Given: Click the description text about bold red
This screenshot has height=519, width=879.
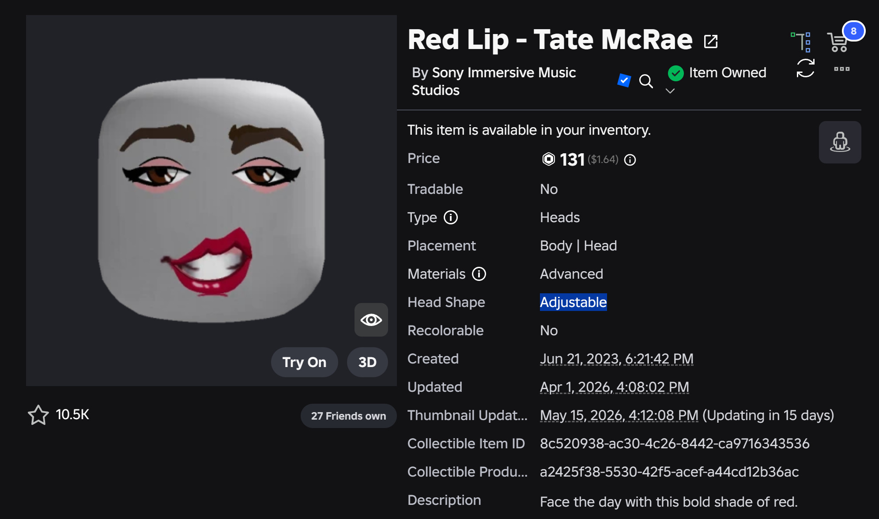Looking at the screenshot, I should 669,502.
